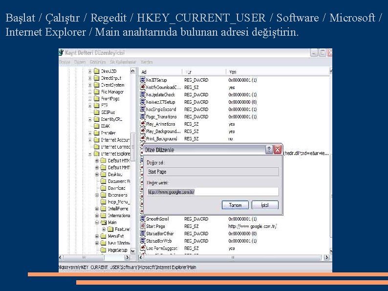Click the SmoothScroll DWORD icon
This screenshot has width=388, height=291.
[143, 219]
